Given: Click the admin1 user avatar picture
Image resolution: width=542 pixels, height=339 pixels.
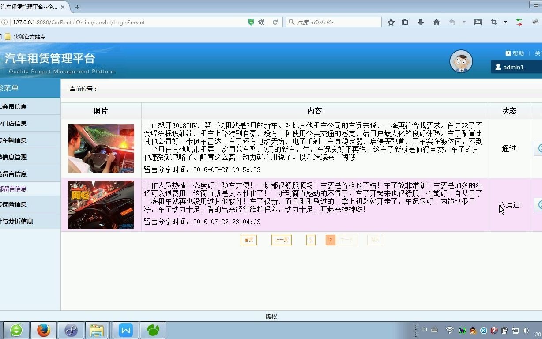Looking at the screenshot, I should tap(461, 62).
